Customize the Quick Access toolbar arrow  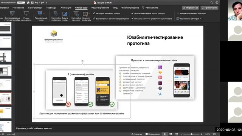[47, 3]
